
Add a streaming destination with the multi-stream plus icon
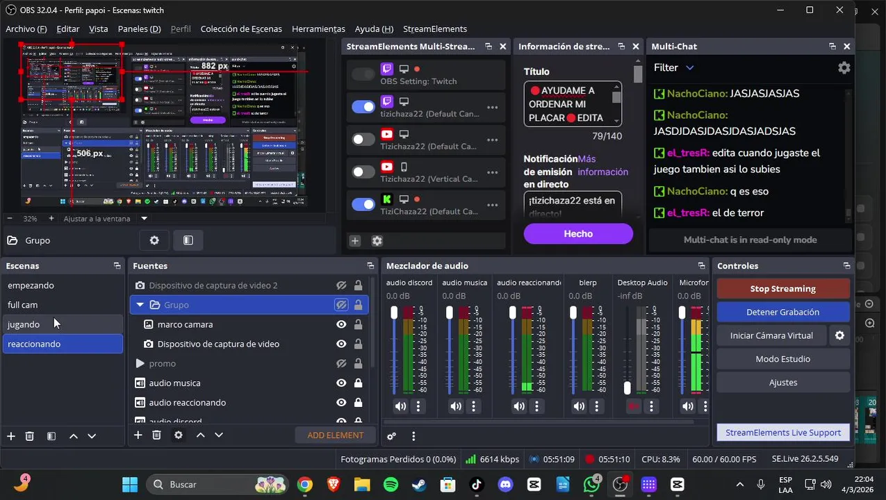click(x=355, y=241)
